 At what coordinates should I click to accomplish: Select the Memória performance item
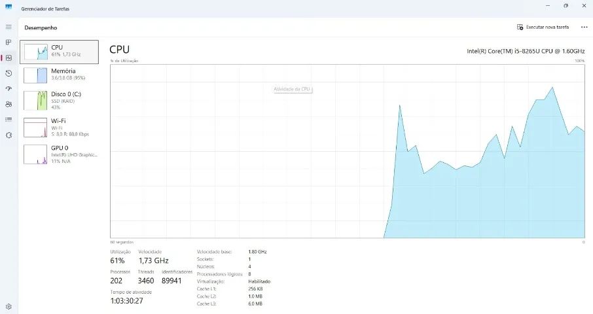[59, 75]
